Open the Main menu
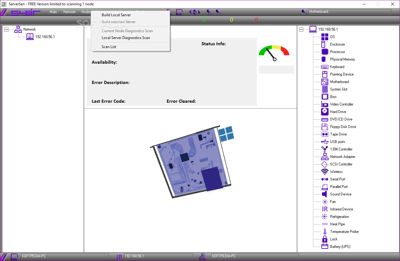This screenshot has height=261, width=400. pos(53,12)
